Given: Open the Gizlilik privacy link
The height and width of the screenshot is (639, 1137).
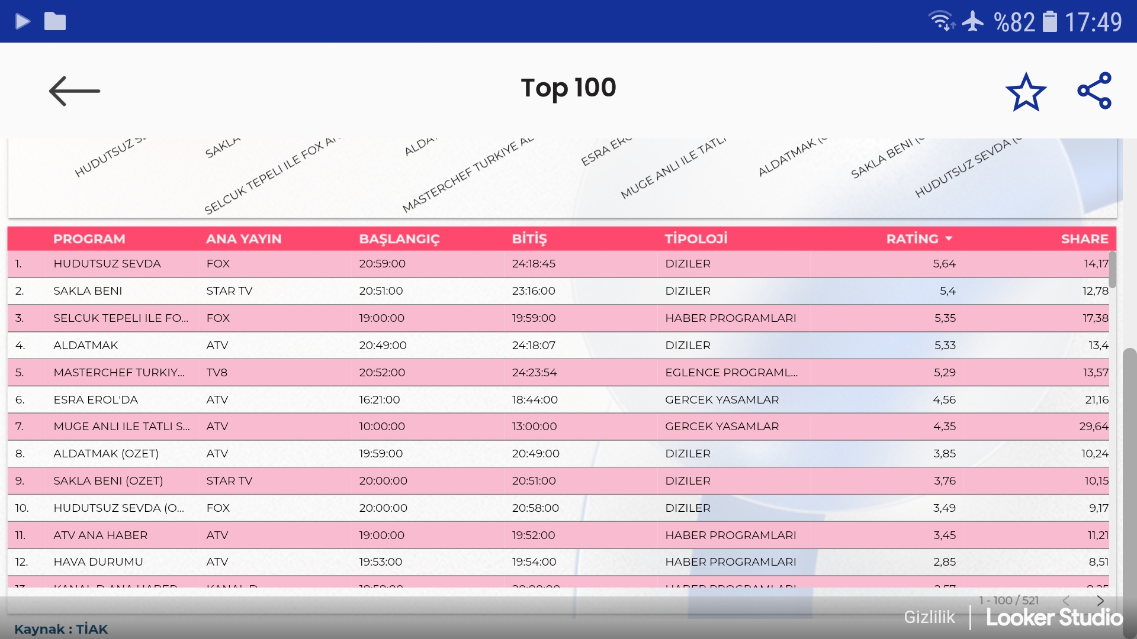Looking at the screenshot, I should (929, 617).
